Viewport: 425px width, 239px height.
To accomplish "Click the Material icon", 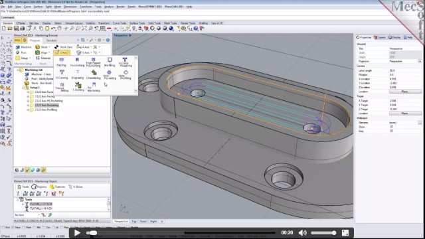I will 43,58.
